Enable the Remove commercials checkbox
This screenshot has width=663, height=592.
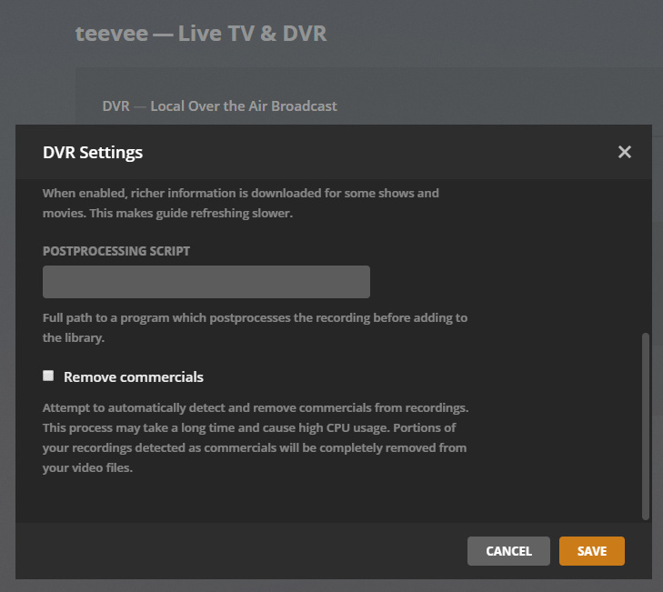(x=48, y=376)
